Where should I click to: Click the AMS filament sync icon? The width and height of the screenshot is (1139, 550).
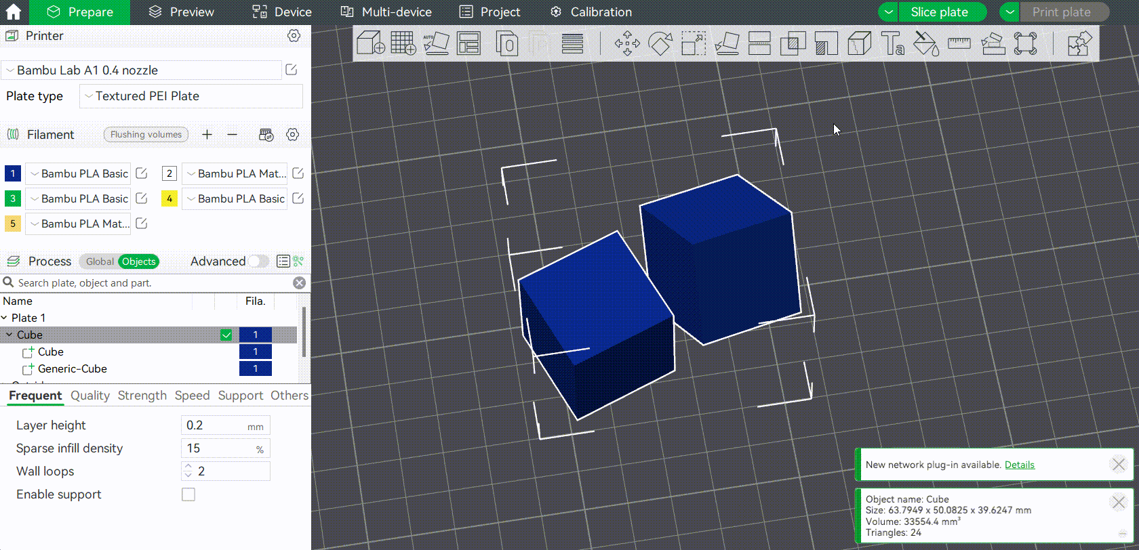266,135
